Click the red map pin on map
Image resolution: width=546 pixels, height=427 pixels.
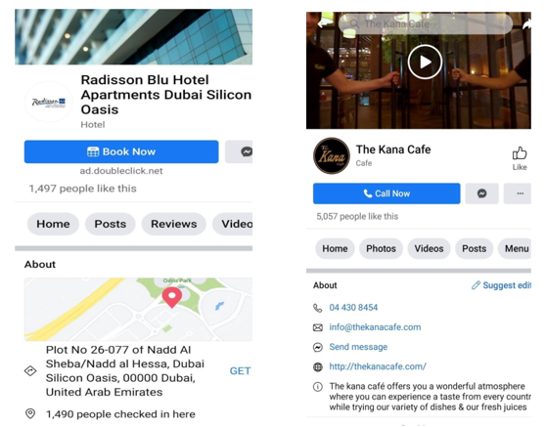tap(172, 297)
